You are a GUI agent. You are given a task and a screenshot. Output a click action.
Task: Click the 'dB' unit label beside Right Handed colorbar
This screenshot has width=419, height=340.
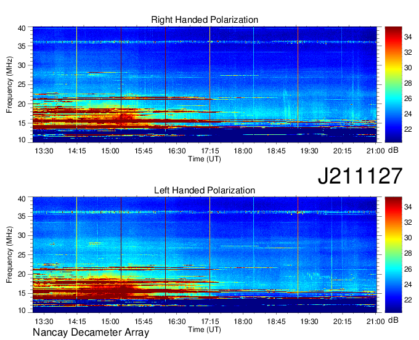[x=393, y=150]
